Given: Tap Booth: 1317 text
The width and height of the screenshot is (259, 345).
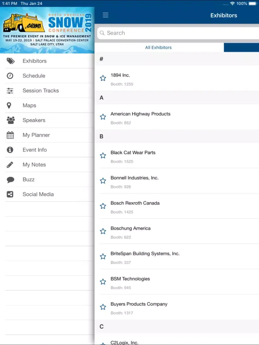Looking at the screenshot, I should coord(122,313).
